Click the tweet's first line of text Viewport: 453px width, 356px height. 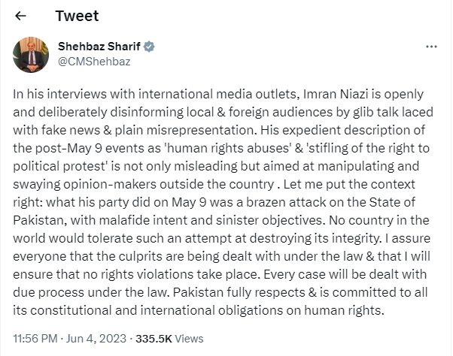(x=224, y=95)
